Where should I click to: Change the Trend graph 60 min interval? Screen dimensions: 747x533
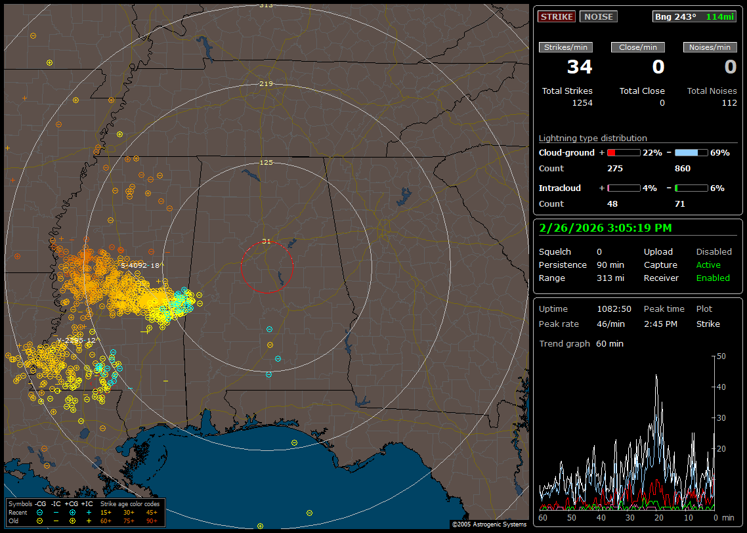pos(609,344)
